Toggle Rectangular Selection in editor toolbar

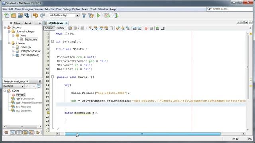pos(112,28)
